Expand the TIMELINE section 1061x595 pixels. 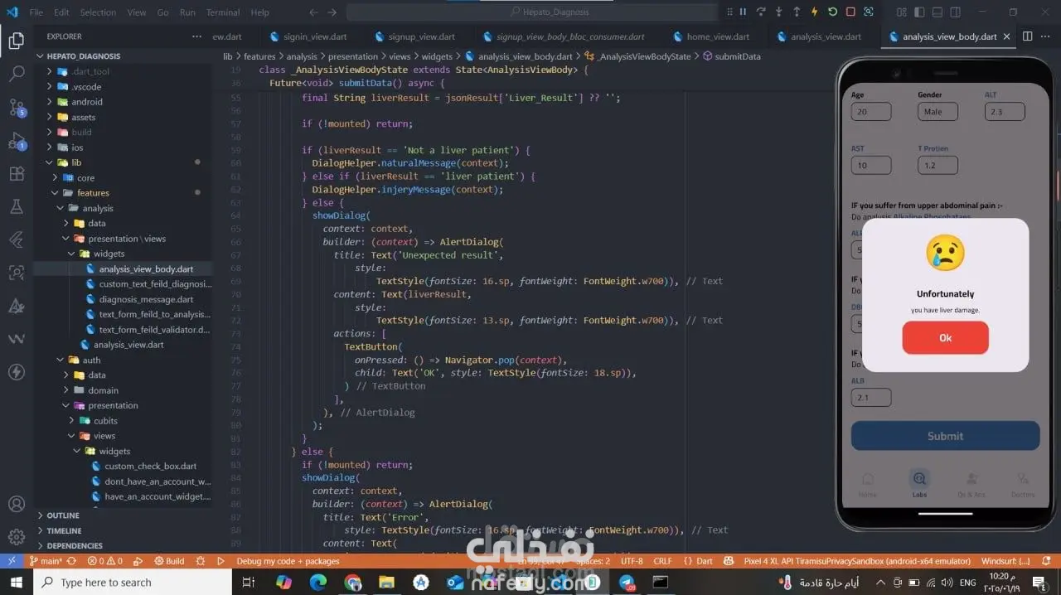[123, 530]
